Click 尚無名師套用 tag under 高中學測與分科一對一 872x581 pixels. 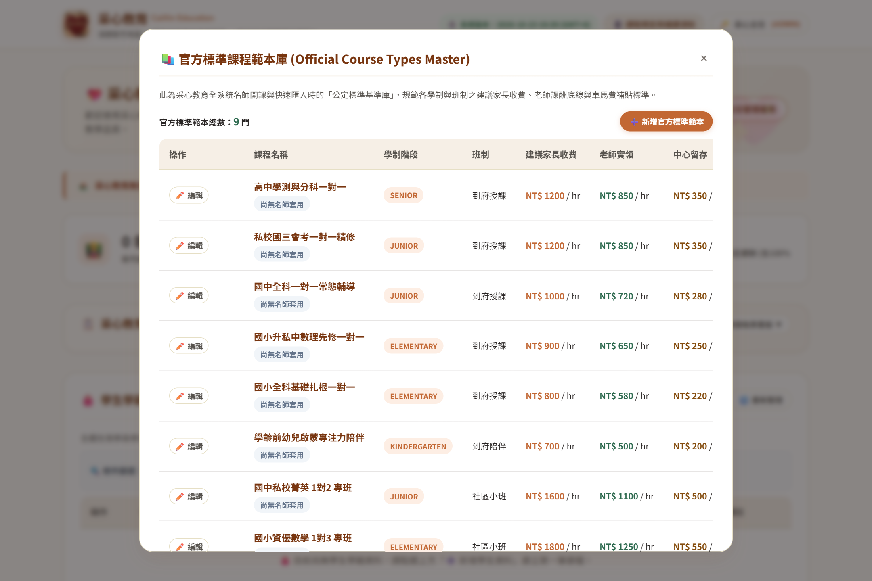point(282,205)
